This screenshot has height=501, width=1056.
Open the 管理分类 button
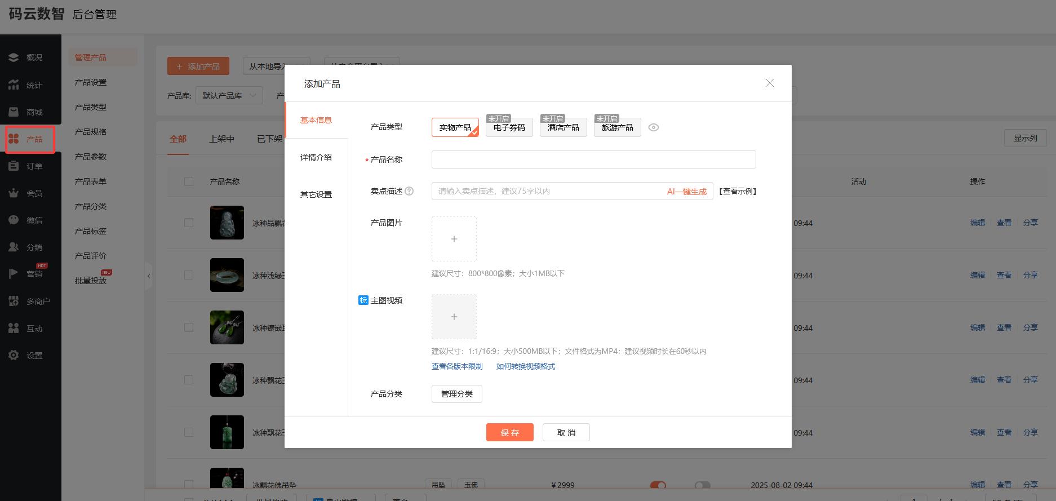point(456,394)
